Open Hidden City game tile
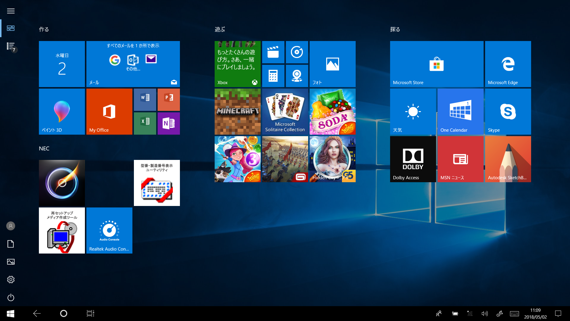The image size is (570, 321). (332, 159)
